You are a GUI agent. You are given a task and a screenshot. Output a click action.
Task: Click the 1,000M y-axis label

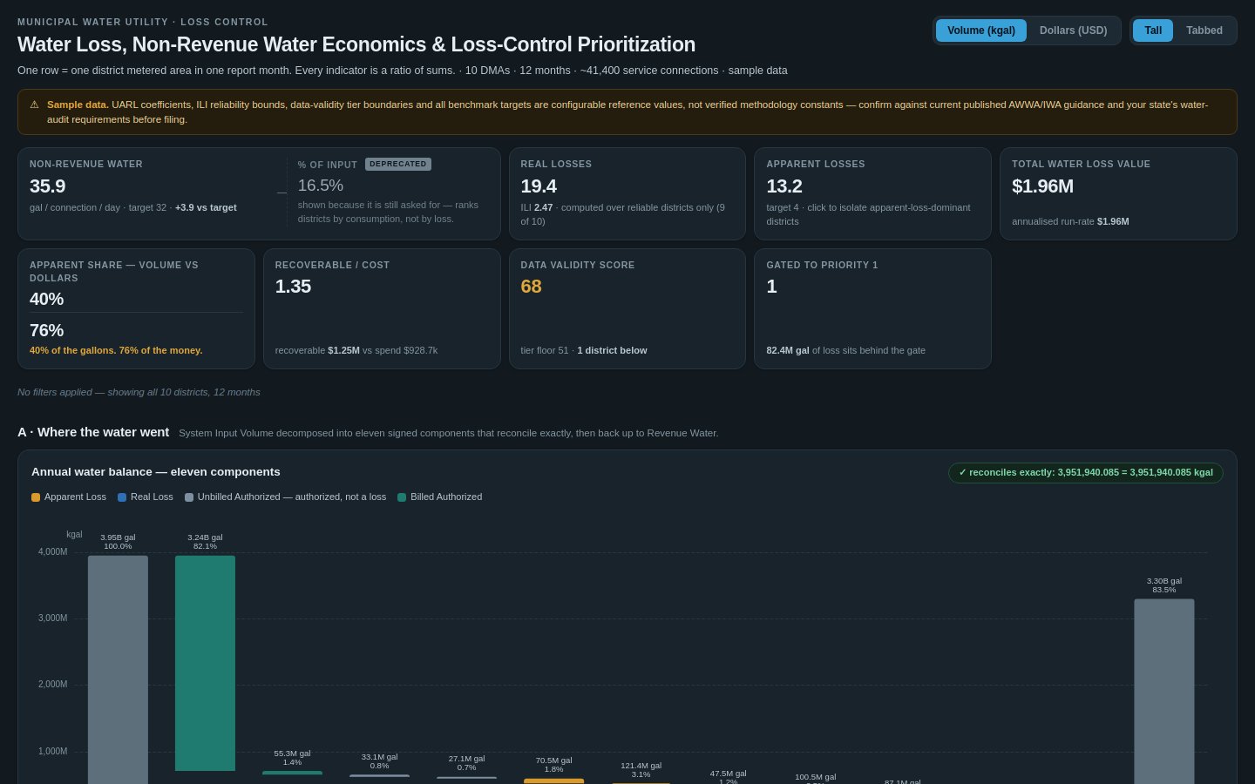click(52, 751)
